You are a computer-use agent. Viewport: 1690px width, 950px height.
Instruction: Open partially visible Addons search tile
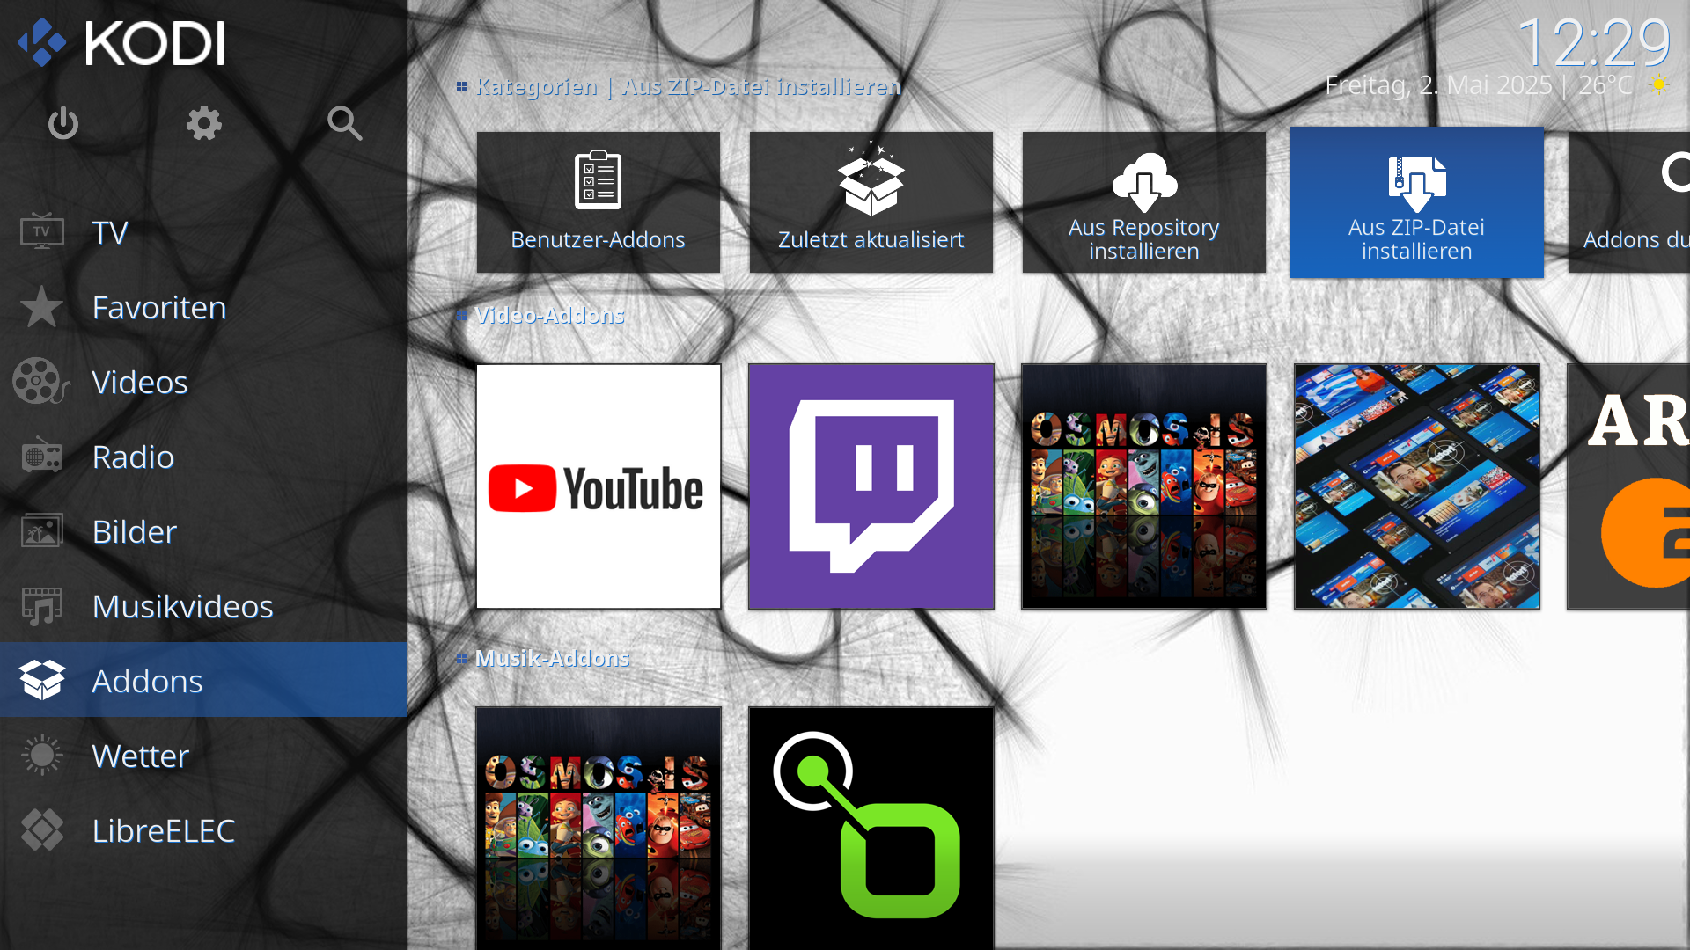coord(1629,202)
